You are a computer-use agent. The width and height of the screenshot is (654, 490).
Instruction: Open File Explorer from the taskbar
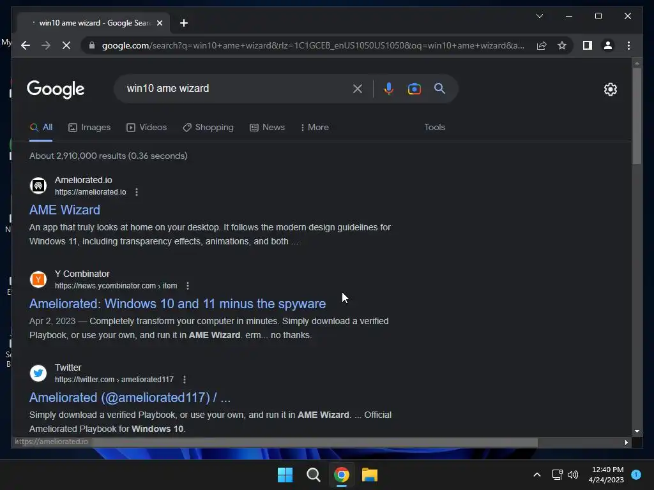tap(370, 475)
